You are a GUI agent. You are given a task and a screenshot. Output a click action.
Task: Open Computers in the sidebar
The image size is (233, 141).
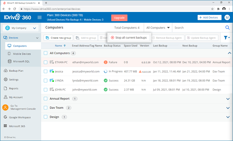pos(23,46)
